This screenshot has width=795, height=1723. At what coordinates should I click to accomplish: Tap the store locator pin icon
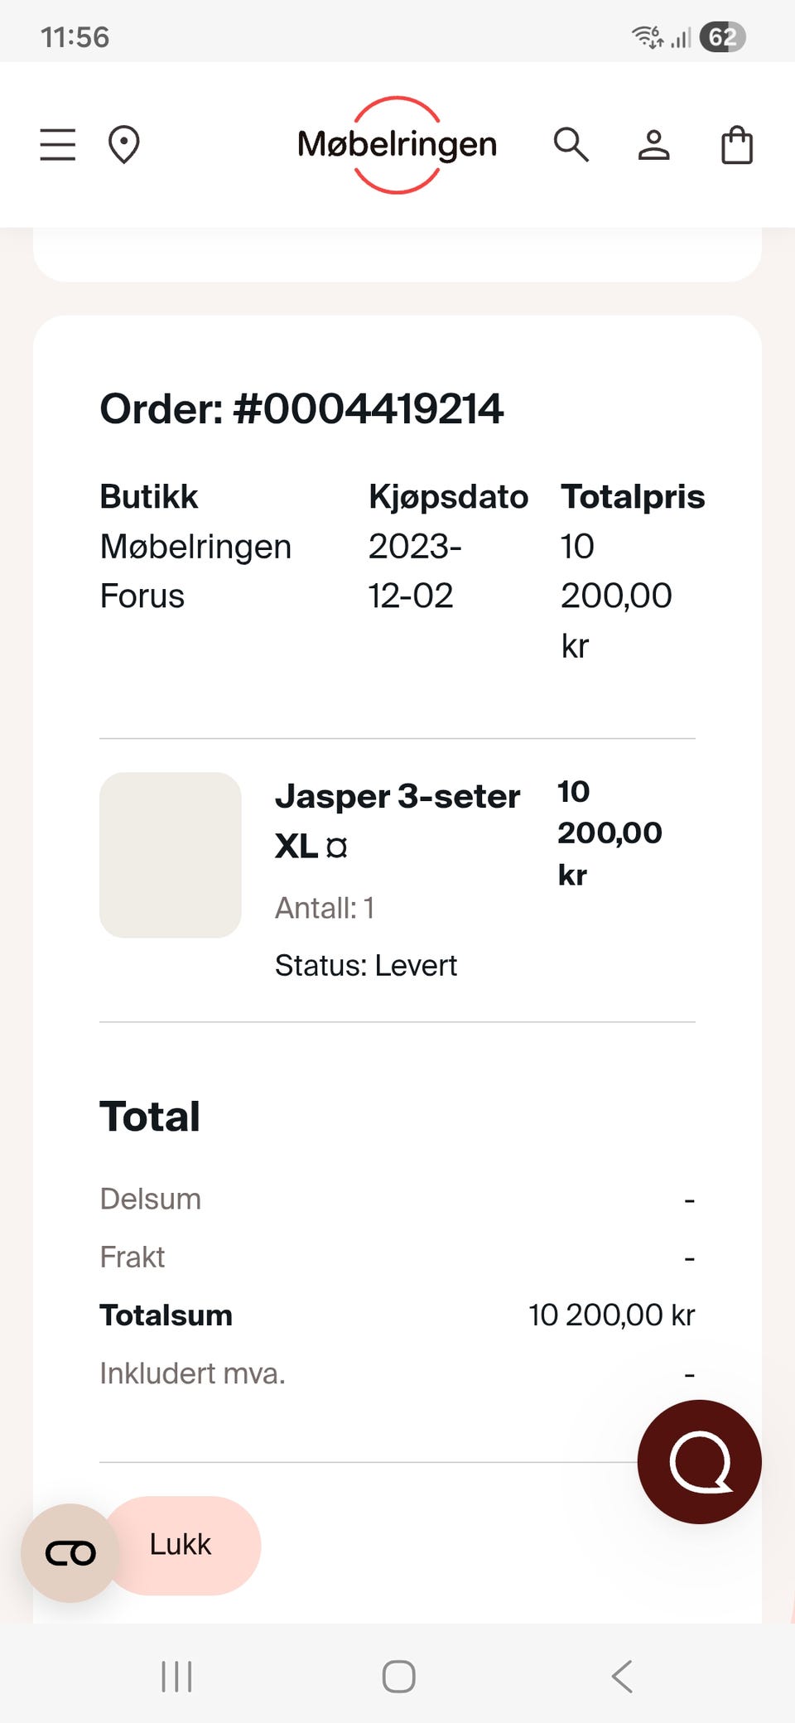[124, 144]
